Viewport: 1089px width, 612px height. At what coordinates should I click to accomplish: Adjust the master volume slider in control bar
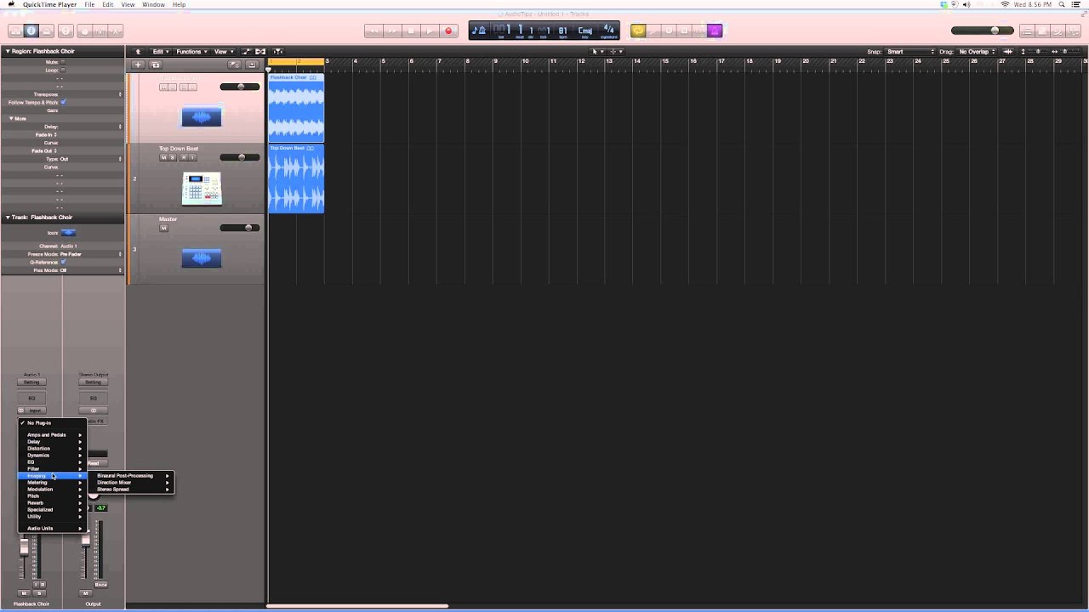(x=982, y=31)
